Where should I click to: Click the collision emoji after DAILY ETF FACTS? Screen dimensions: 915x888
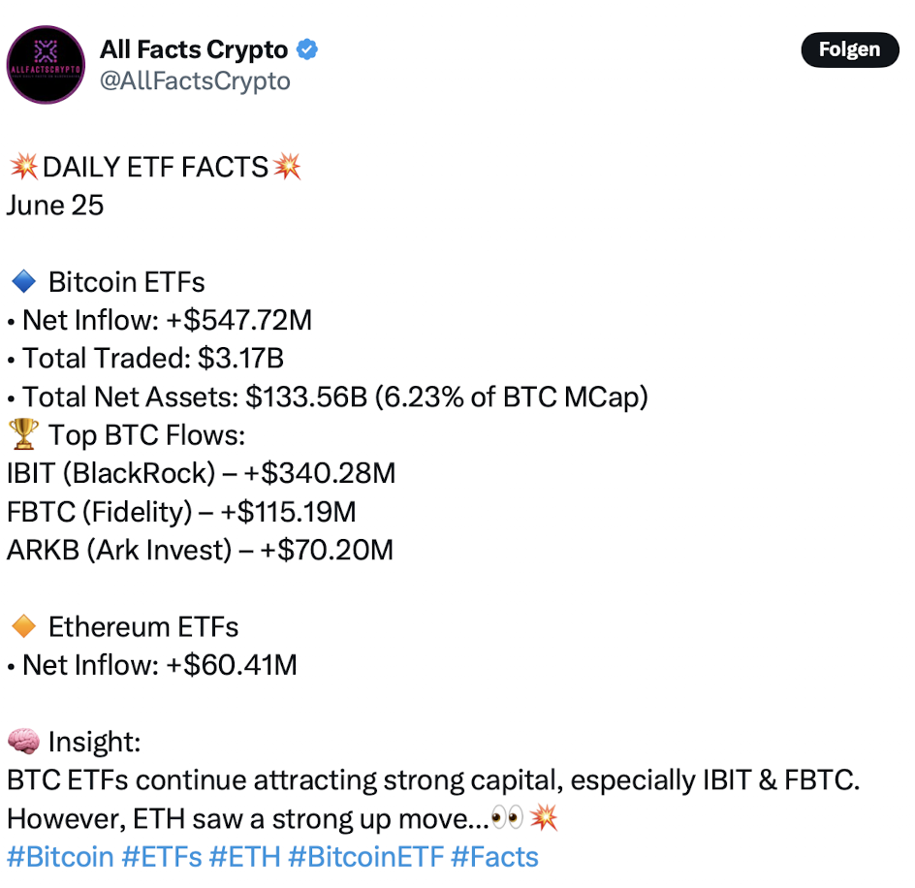coord(287,167)
